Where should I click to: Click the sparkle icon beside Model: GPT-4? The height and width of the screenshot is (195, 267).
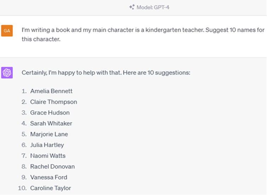point(132,7)
